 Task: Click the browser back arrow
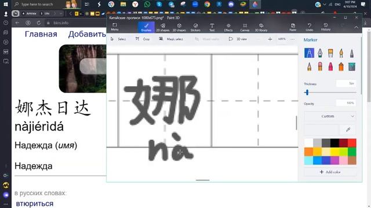coord(17,23)
